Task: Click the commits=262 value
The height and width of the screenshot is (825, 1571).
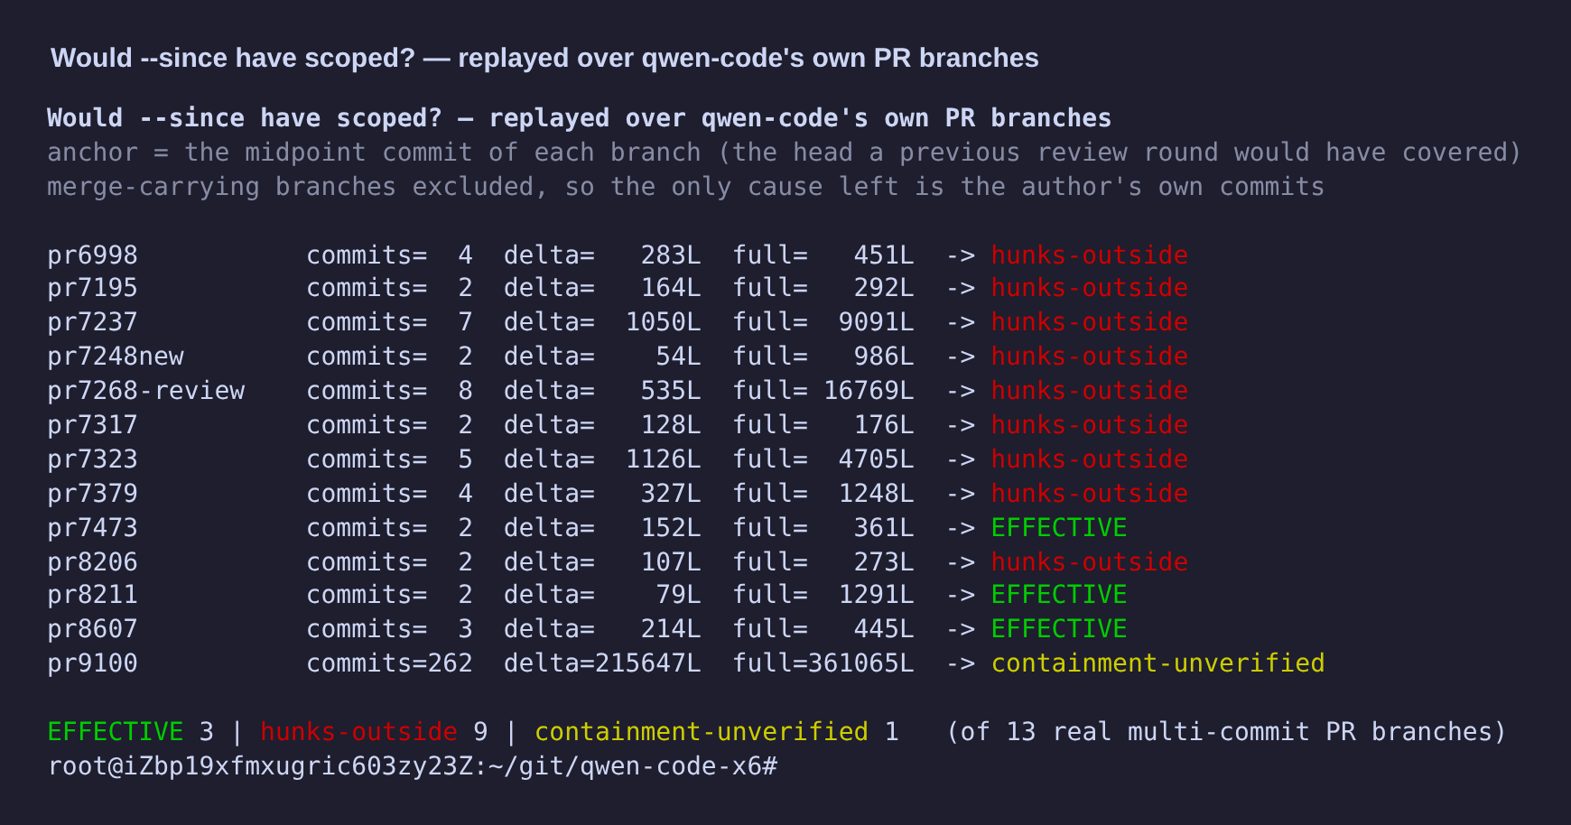Action: [x=389, y=663]
